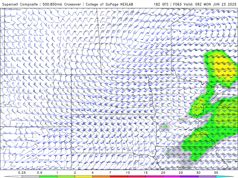238x178 pixels.
Task: Click the 35 value on the color scale
Action: pyautogui.click(x=216, y=173)
